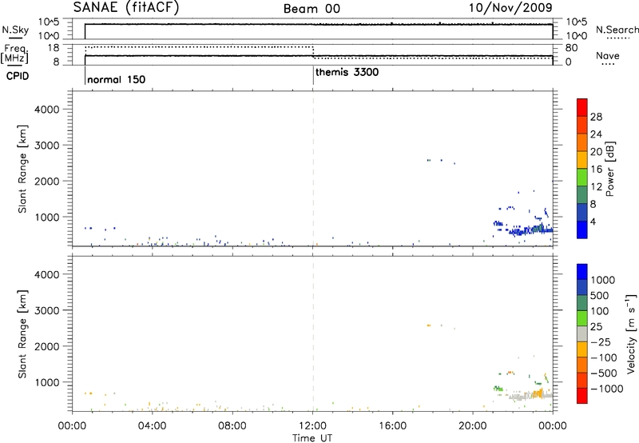Click the 2000 tick of the velocity panel
The height and width of the screenshot is (443, 639).
click(x=46, y=346)
